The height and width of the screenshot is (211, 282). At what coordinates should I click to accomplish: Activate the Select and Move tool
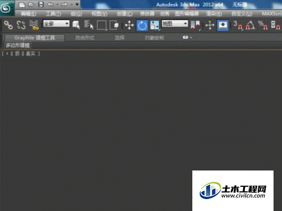tap(129, 25)
